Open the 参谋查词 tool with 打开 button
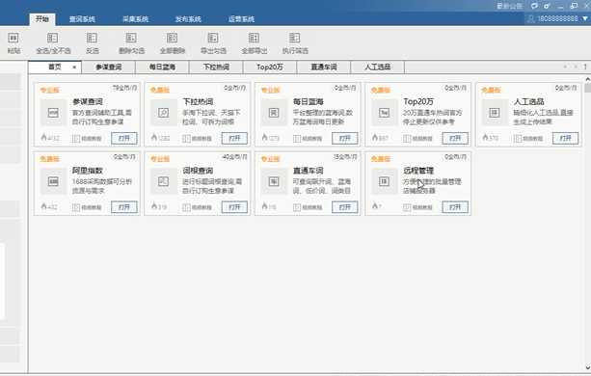The height and width of the screenshot is (376, 591). 124,138
